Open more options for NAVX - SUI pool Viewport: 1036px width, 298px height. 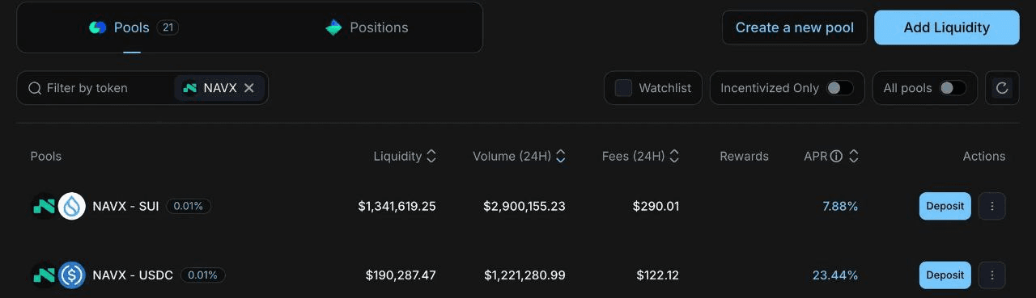[x=992, y=206]
